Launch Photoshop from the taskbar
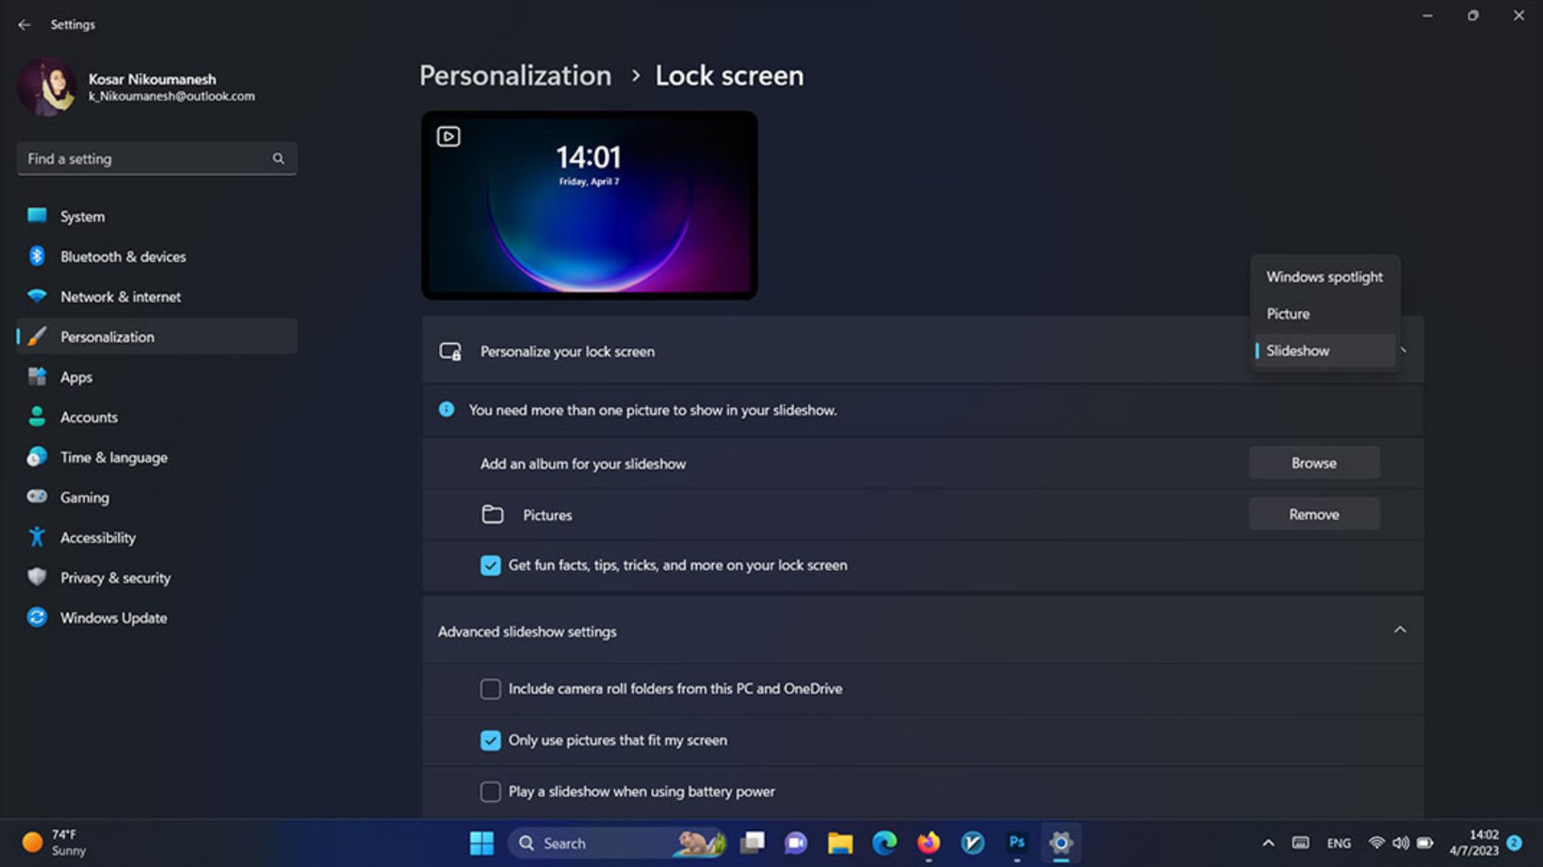Viewport: 1543px width, 867px height. 1017,842
